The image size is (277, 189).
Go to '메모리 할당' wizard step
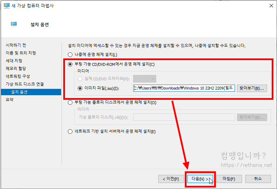16,69
